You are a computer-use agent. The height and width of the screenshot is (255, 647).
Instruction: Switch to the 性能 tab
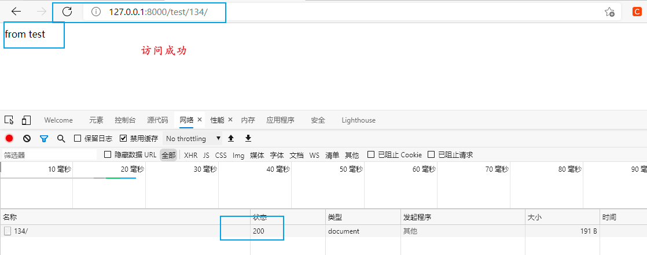click(217, 120)
